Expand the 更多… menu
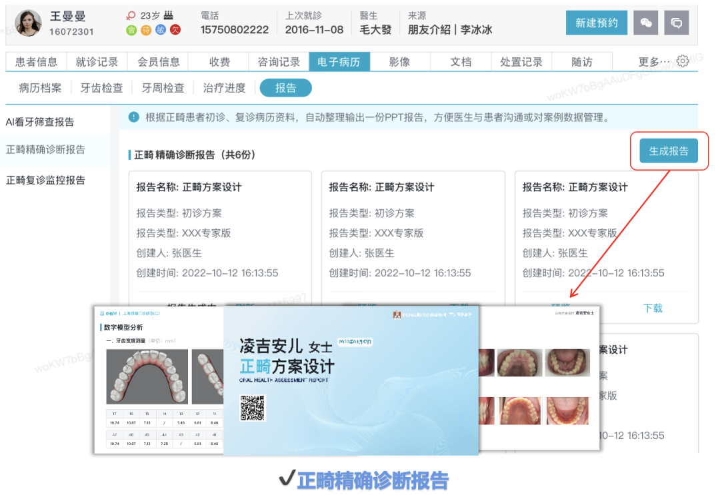This screenshot has width=720, height=495. pos(654,62)
